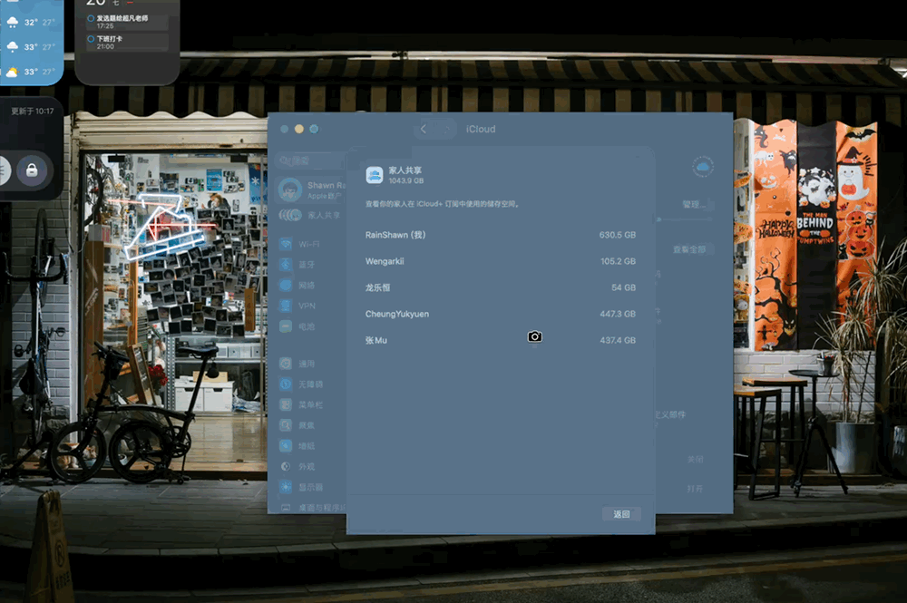Click the 447.3 GB storage value
Viewport: 907px width, 603px height.
pos(617,314)
